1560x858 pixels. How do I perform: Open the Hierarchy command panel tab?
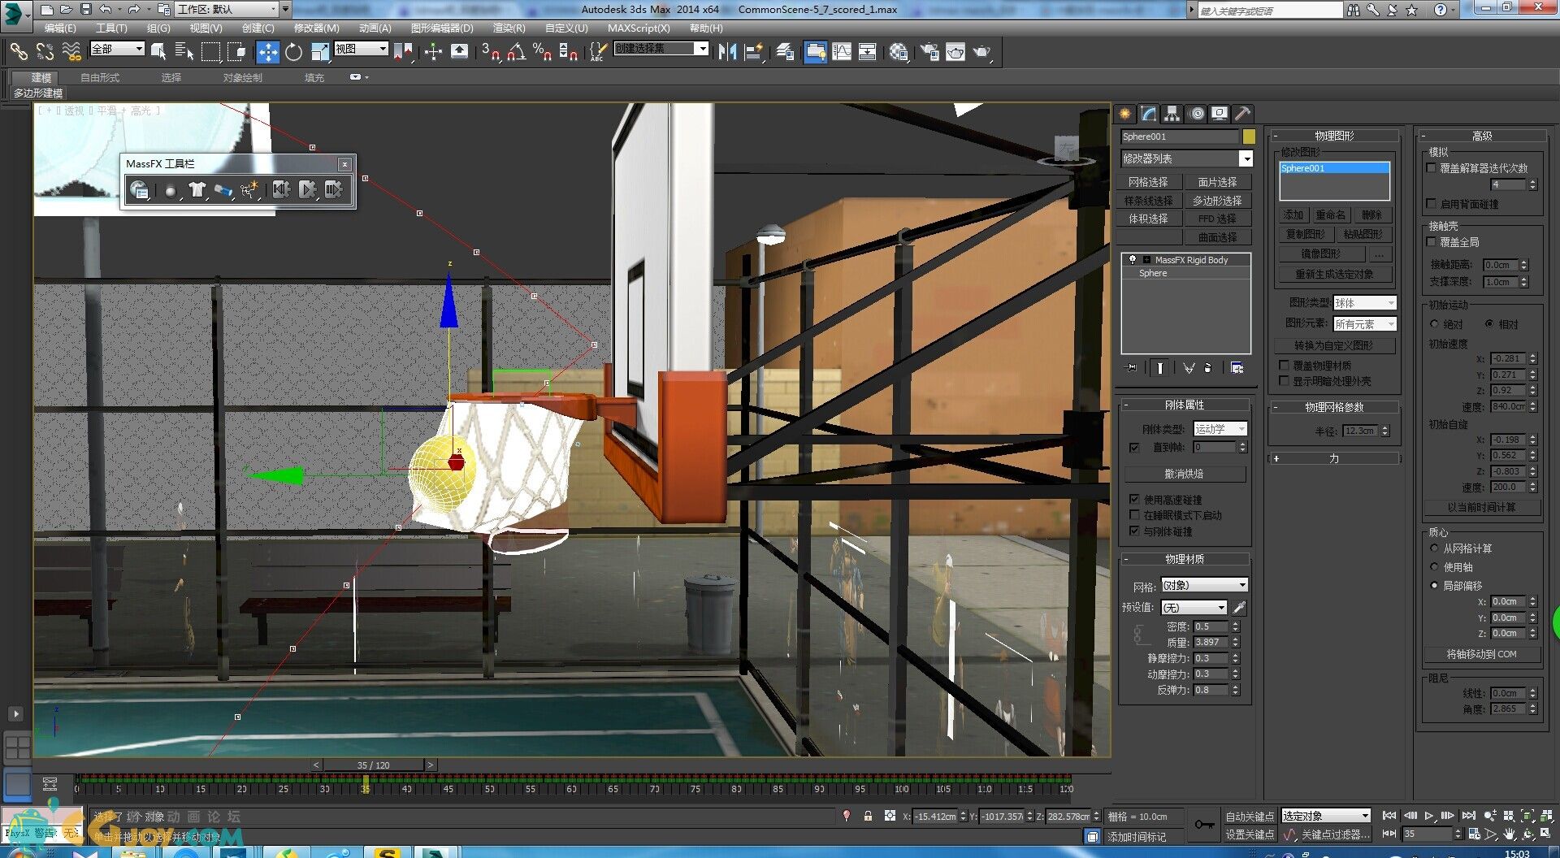(1172, 114)
